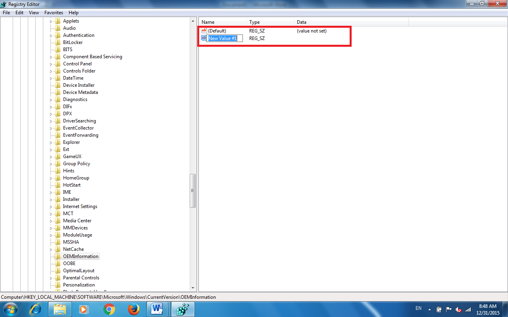Expand the Applets key

click(51, 21)
